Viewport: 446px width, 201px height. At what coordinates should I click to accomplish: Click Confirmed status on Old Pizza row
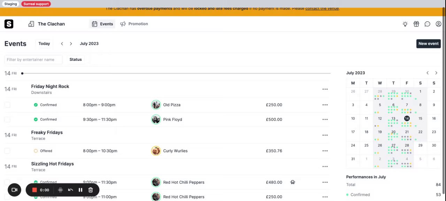coord(45,105)
